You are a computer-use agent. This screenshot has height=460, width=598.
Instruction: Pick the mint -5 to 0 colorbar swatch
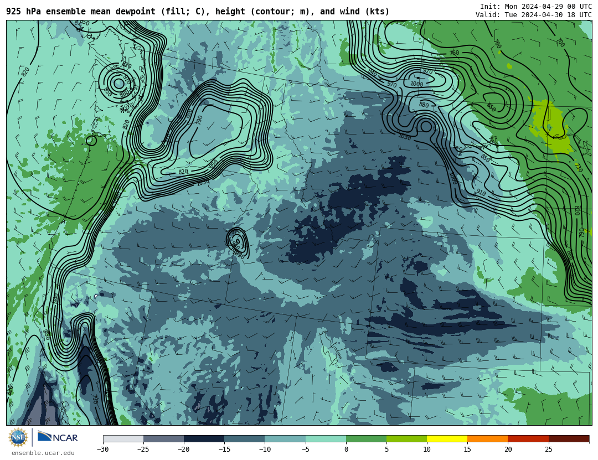click(x=326, y=438)
